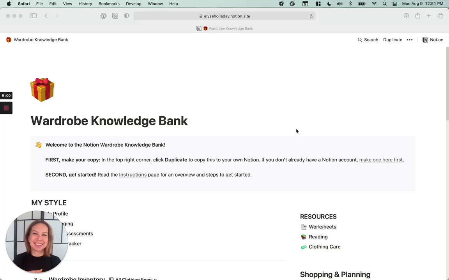Screen dimensions: 449x280
Task: Open the Bluetooth menu
Action: tap(350, 4)
